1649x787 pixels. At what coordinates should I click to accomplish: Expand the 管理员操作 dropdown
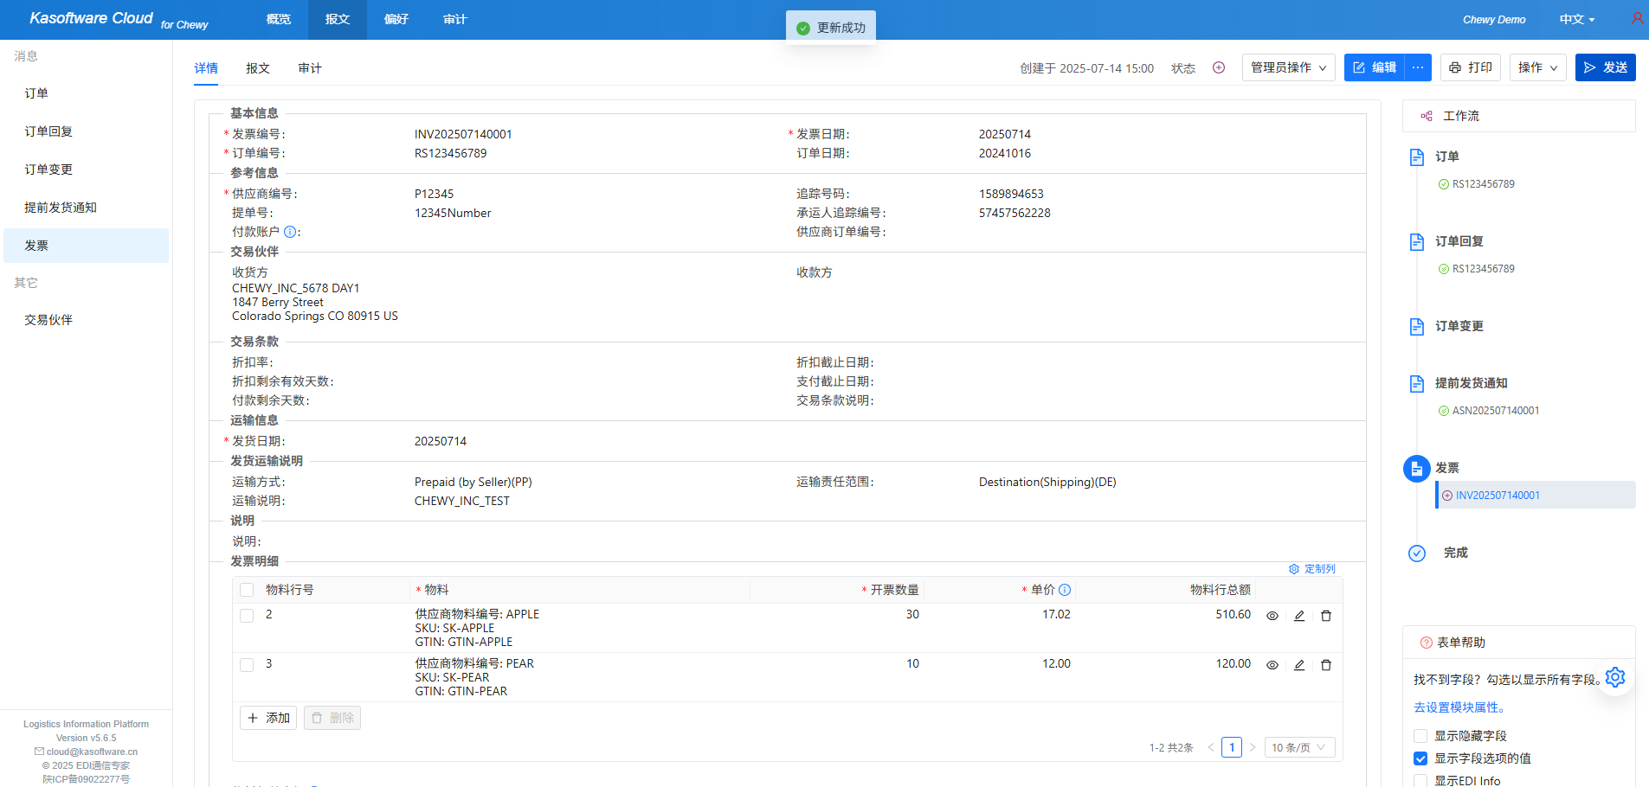pyautogui.click(x=1288, y=67)
